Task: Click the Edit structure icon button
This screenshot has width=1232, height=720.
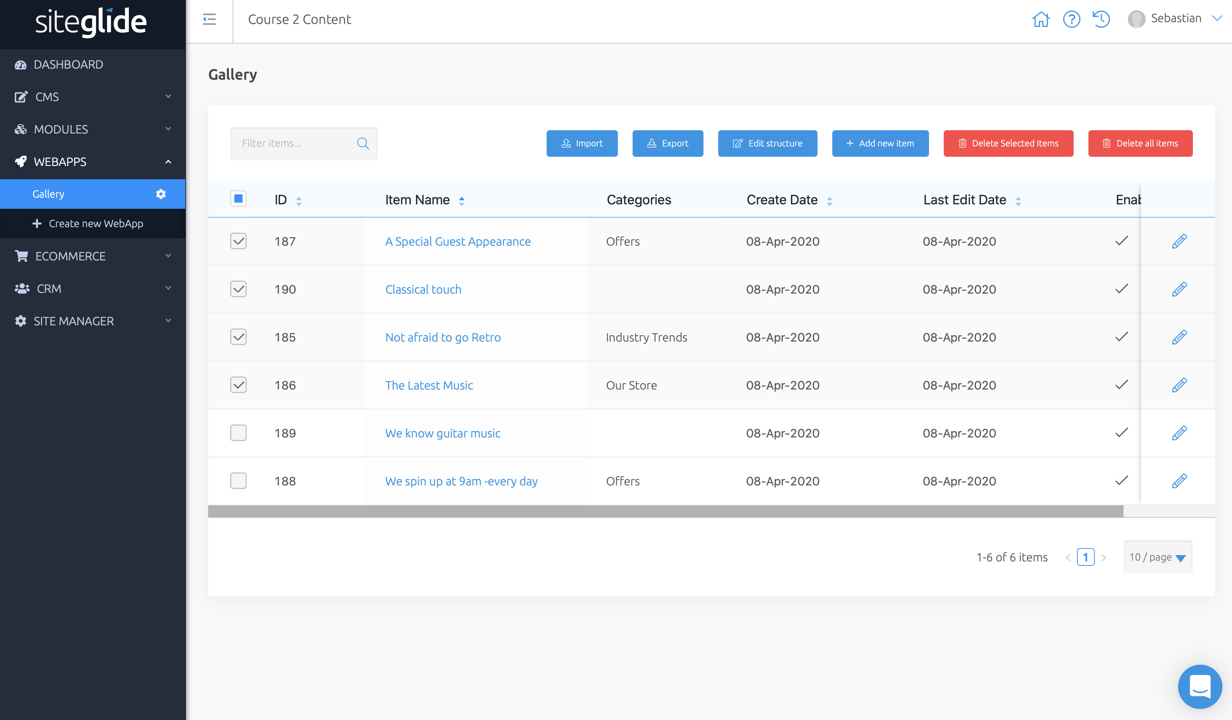Action: (x=767, y=142)
